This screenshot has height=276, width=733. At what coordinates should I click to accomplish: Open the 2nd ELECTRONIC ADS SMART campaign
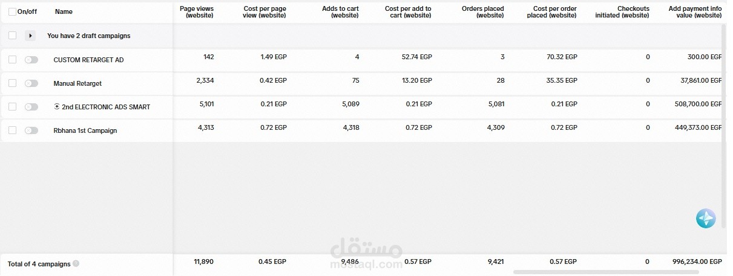coord(106,107)
